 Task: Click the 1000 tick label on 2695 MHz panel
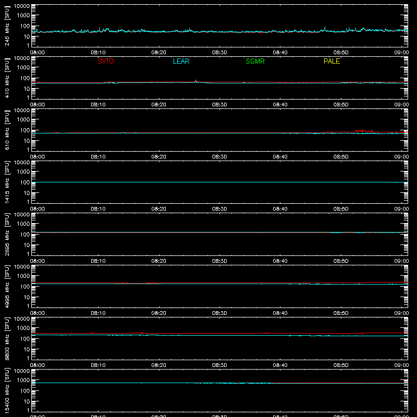(x=23, y=224)
